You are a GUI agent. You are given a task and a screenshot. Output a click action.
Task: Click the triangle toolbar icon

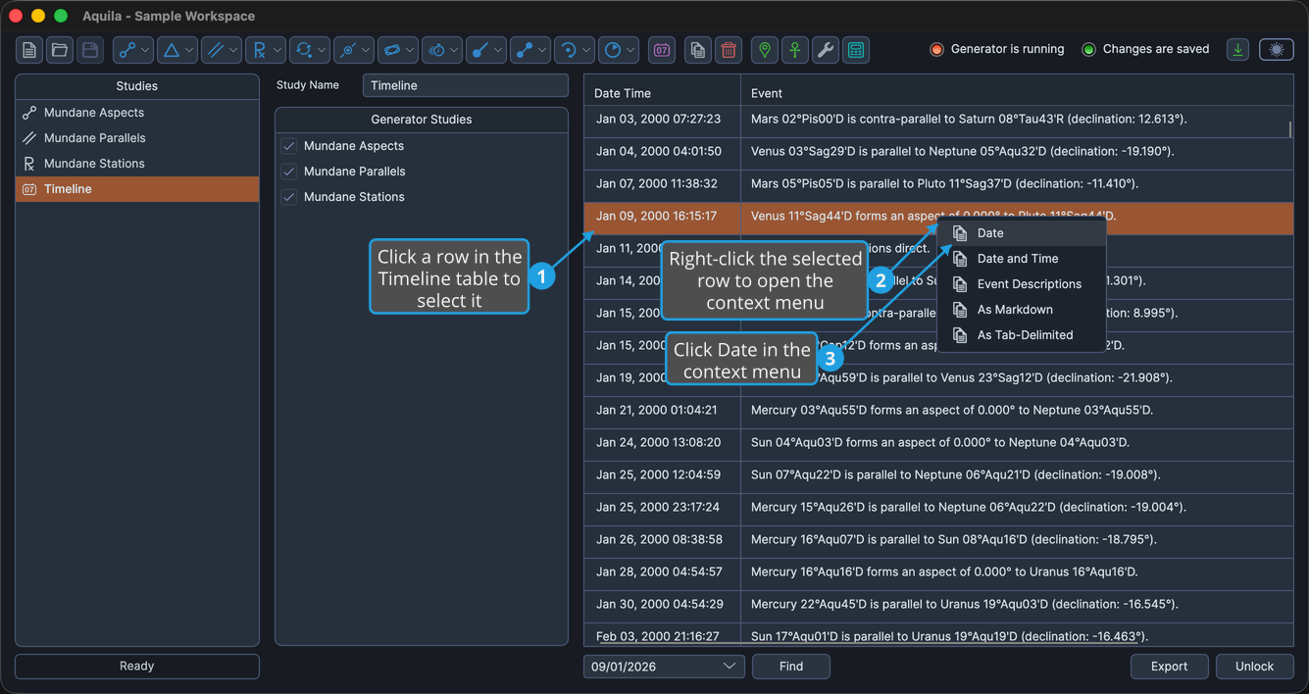[x=171, y=50]
